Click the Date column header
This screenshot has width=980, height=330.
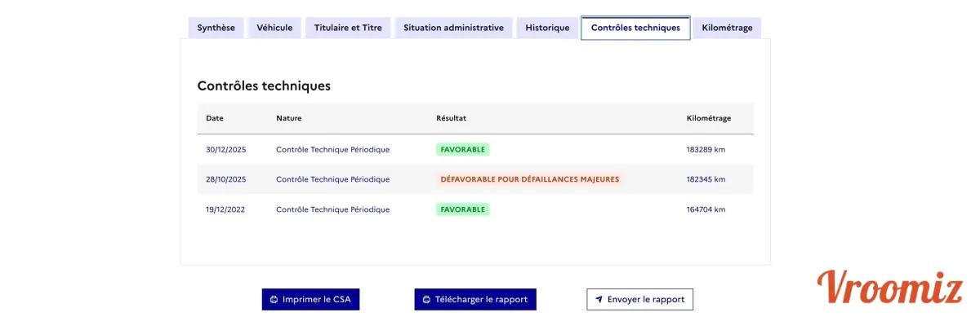click(x=215, y=118)
